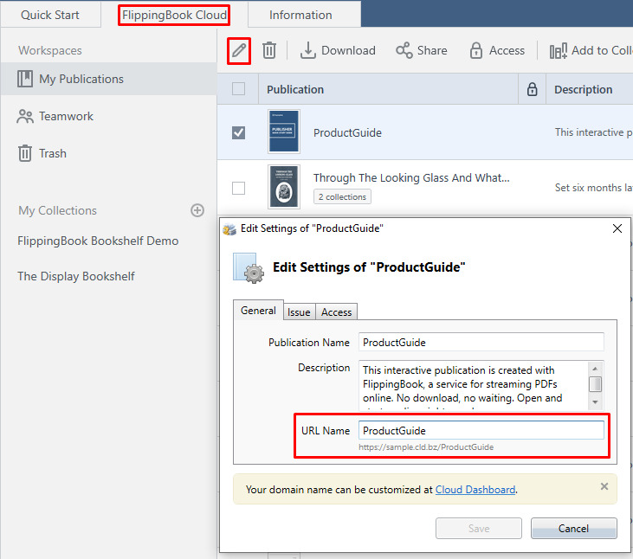
Task: Click Add to Collection toolbar button
Action: click(591, 51)
